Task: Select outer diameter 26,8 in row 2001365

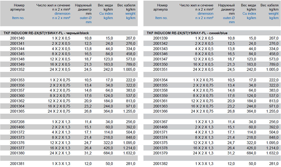Action: pyautogui.click(x=88, y=111)
